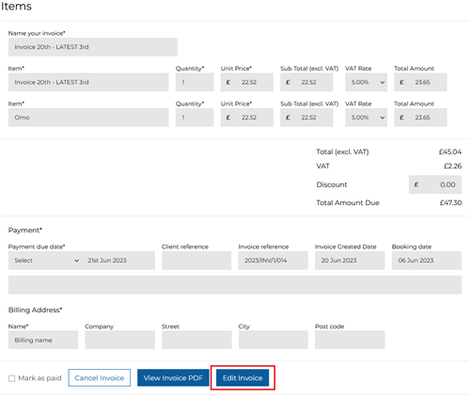
Task: Open the Payment due date Select dropdown
Action: point(46,261)
